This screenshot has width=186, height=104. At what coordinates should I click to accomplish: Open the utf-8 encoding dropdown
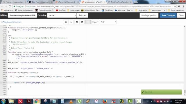62,15
